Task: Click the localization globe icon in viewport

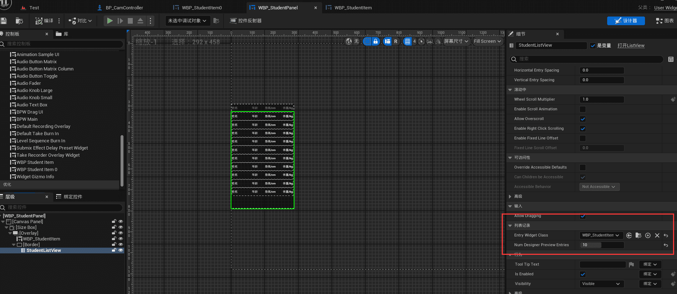Action: pos(349,41)
